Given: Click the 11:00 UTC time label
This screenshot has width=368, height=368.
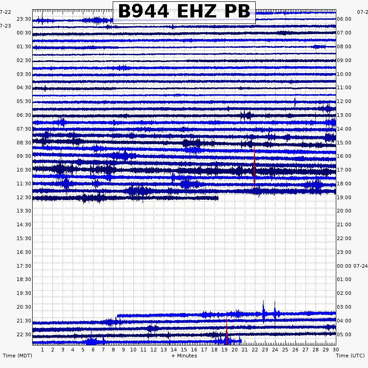Looking at the screenshot, I should pos(344,88).
